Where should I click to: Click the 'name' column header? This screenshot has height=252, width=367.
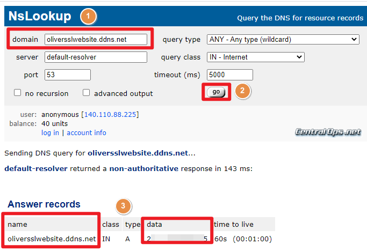pos(17,225)
